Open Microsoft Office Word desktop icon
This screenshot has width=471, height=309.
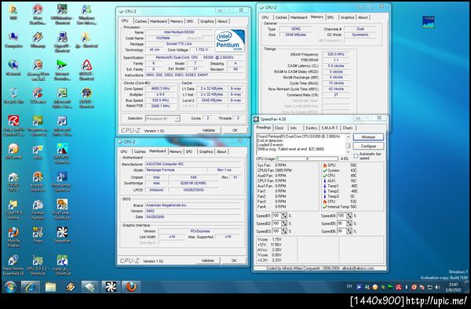tap(62, 125)
